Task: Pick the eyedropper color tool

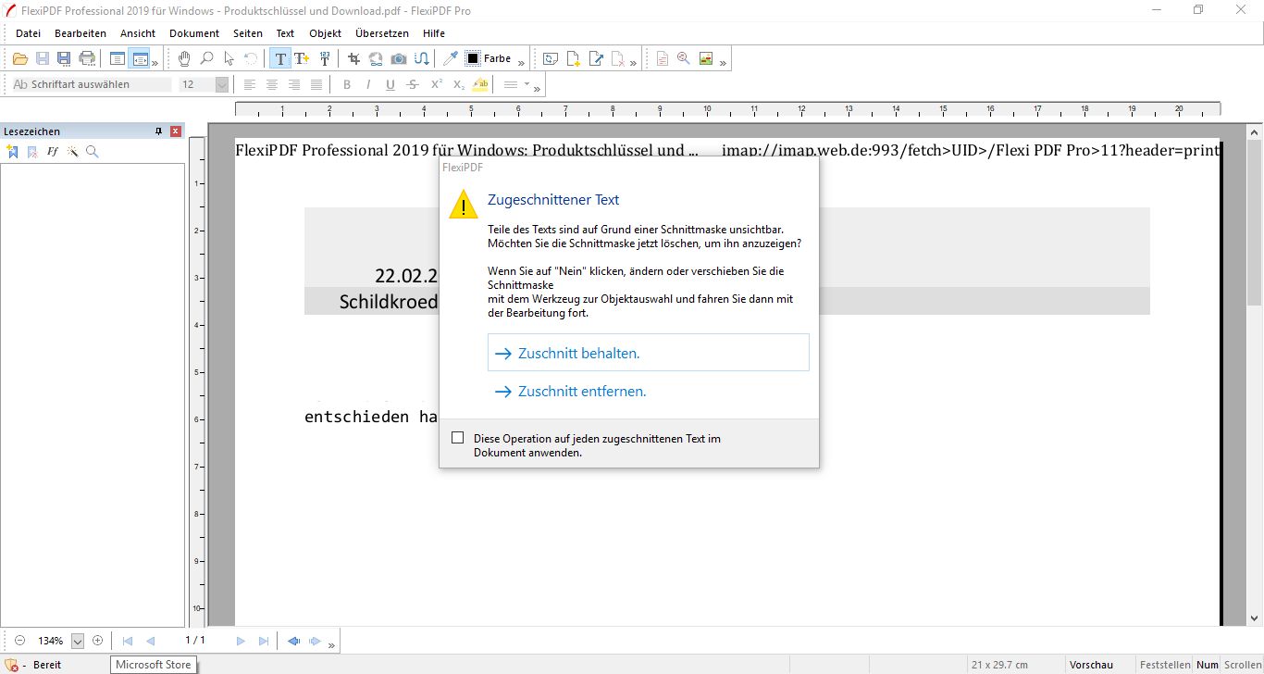Action: [451, 58]
